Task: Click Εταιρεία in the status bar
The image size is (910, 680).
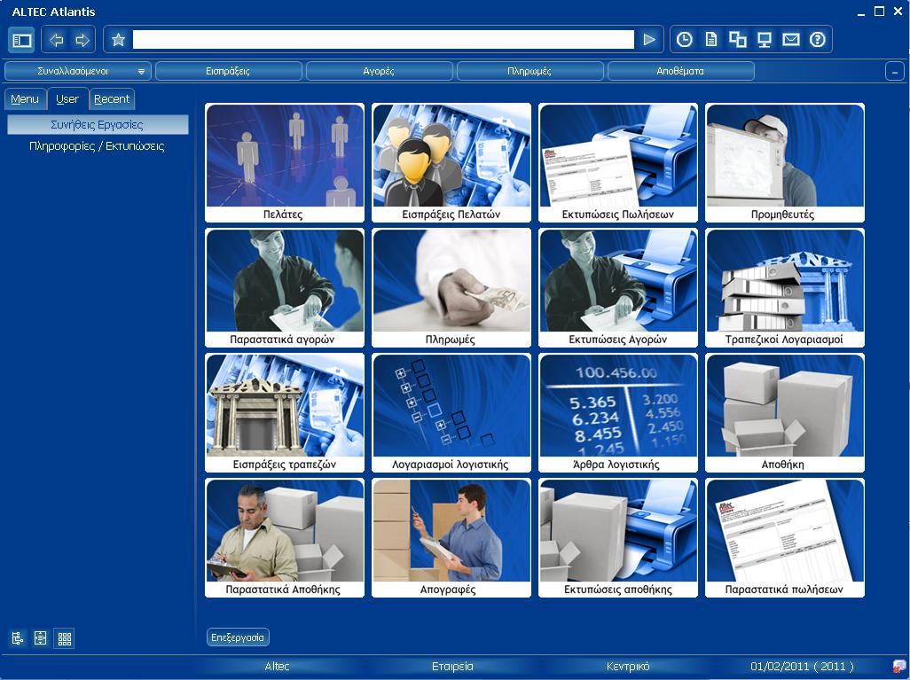Action: [452, 667]
